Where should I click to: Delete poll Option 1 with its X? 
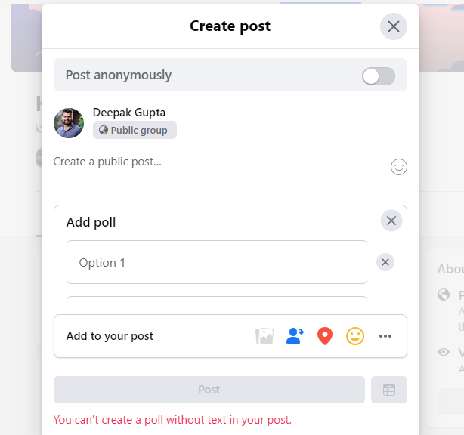[x=385, y=262]
